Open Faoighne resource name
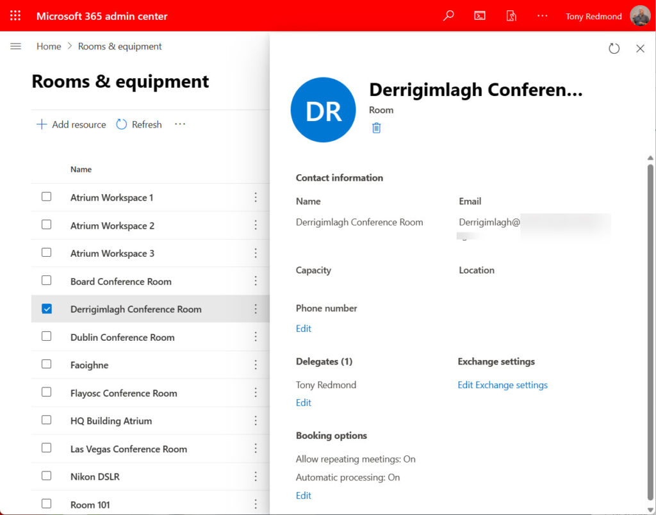This screenshot has height=515, width=656. pyautogui.click(x=89, y=365)
